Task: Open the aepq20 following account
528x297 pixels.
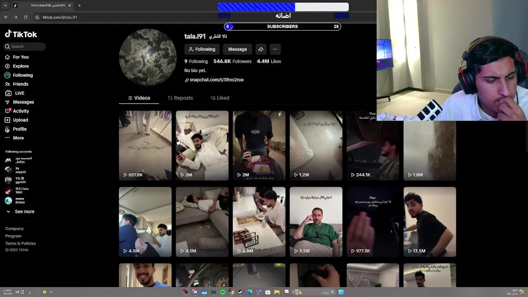Action: tap(16, 170)
